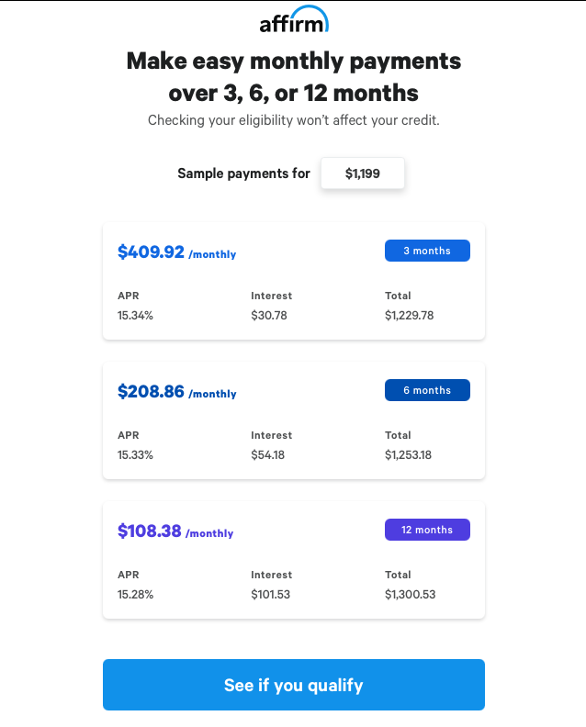Viewport: 586px width, 727px height.
Task: Click See if you qualify button
Action: pos(294,685)
